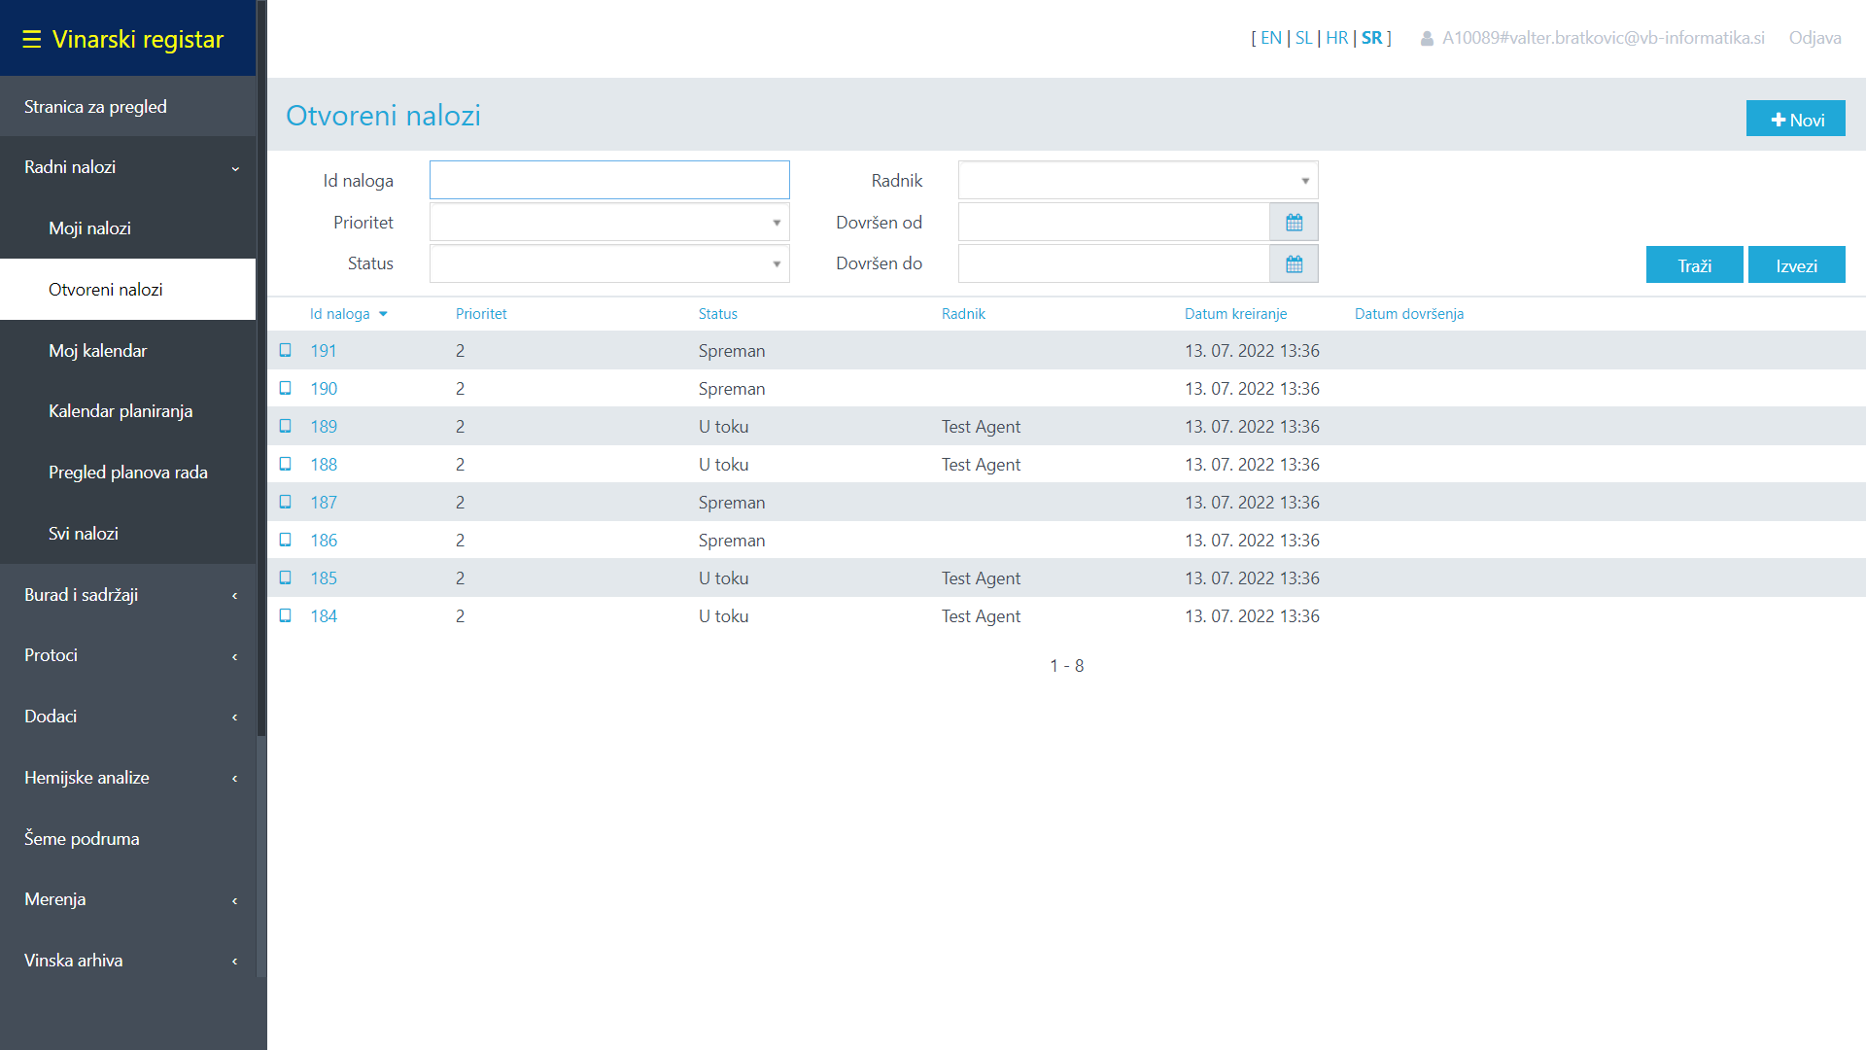Select checkbox for order 185
1866x1050 pixels.
286,577
